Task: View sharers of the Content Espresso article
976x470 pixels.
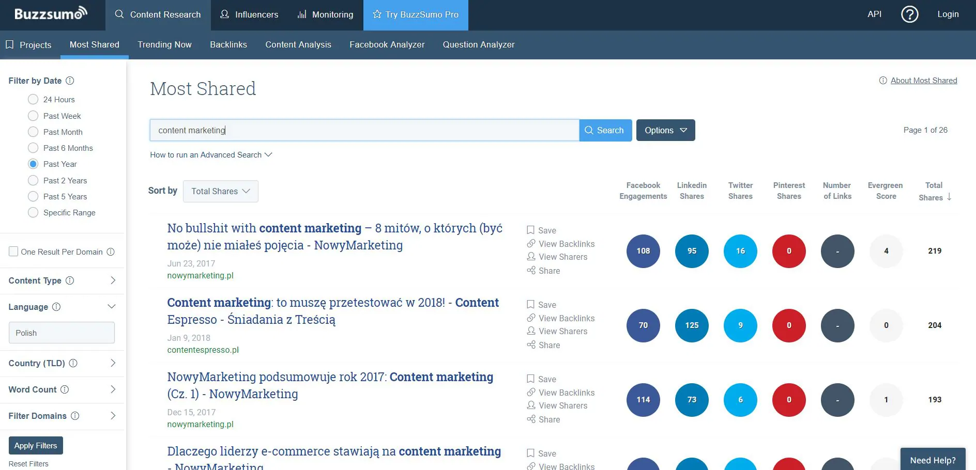Action: (x=557, y=331)
